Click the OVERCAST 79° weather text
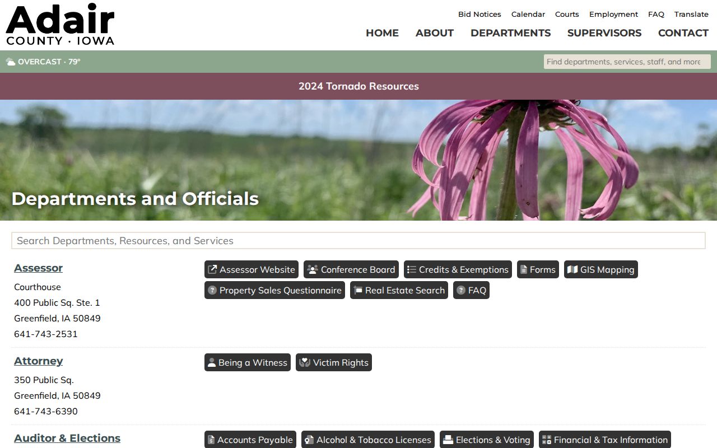717x448 pixels. 49,62
